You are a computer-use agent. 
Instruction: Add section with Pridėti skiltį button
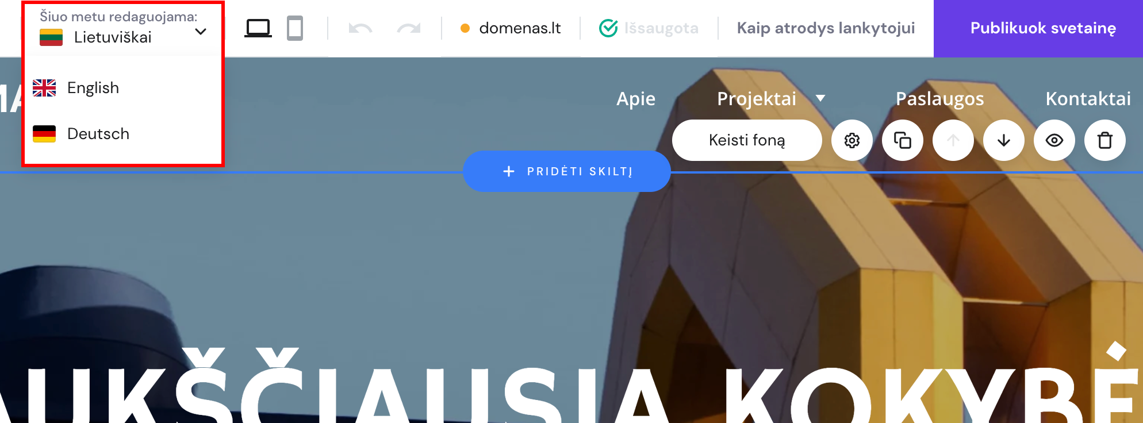[567, 171]
